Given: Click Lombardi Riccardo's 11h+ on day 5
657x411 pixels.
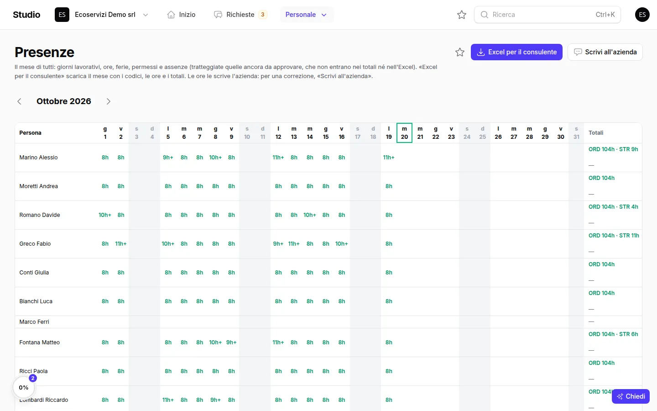Looking at the screenshot, I should [168, 400].
